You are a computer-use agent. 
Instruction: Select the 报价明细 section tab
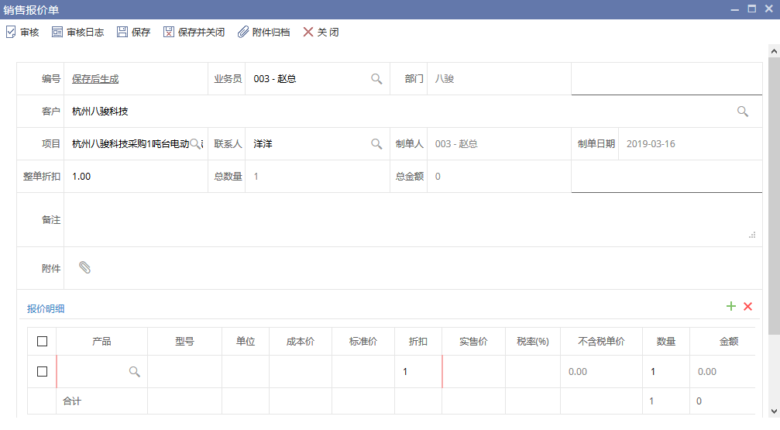[x=46, y=308]
